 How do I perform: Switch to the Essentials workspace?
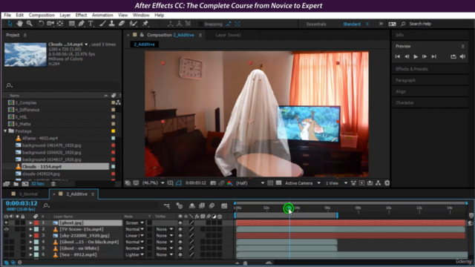pyautogui.click(x=316, y=24)
